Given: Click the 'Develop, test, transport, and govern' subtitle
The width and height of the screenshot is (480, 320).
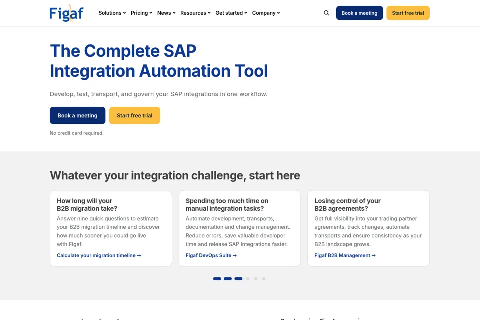Looking at the screenshot, I should [x=158, y=94].
